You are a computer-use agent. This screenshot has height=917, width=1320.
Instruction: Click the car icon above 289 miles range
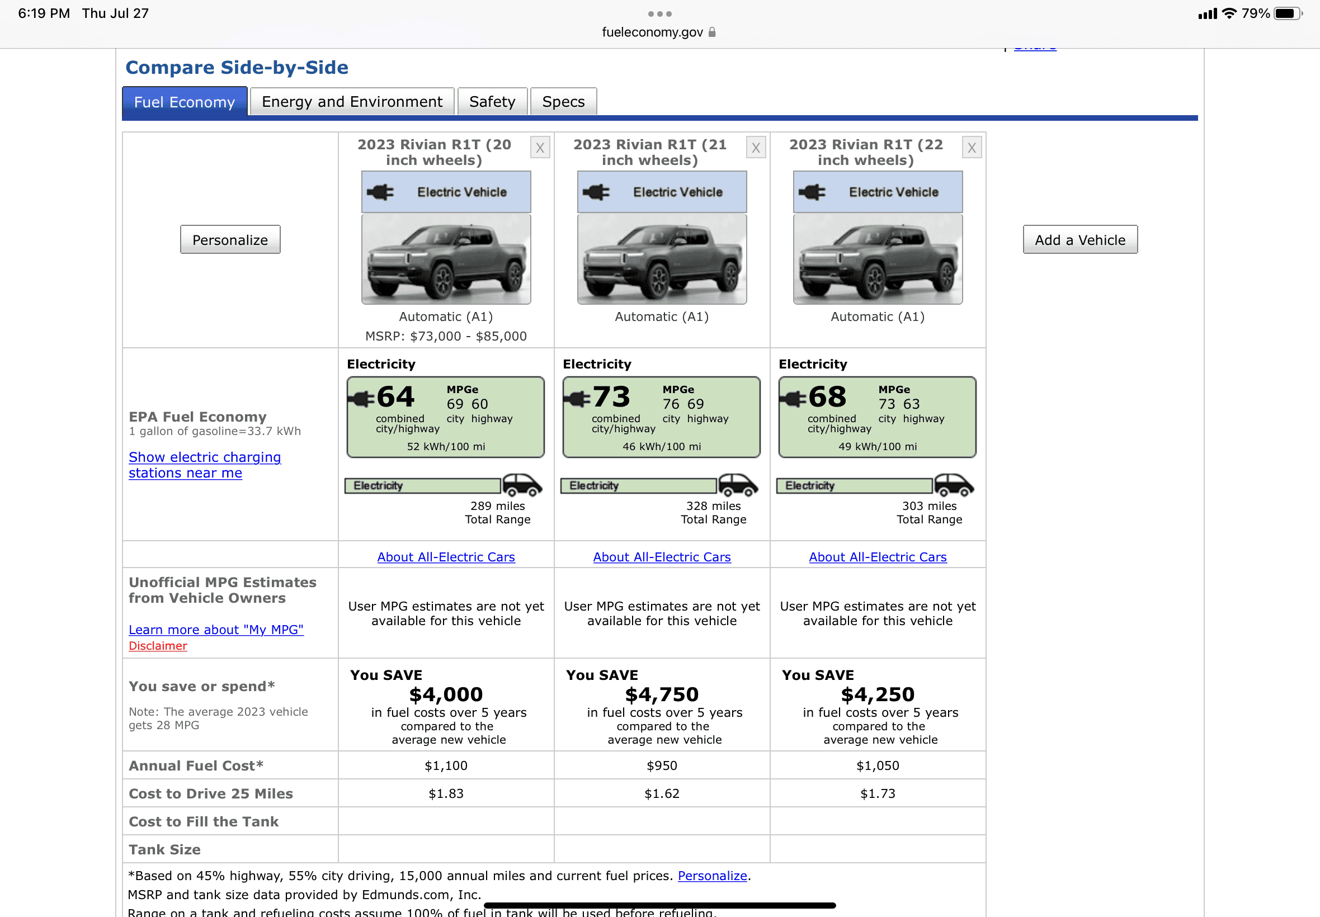(522, 485)
